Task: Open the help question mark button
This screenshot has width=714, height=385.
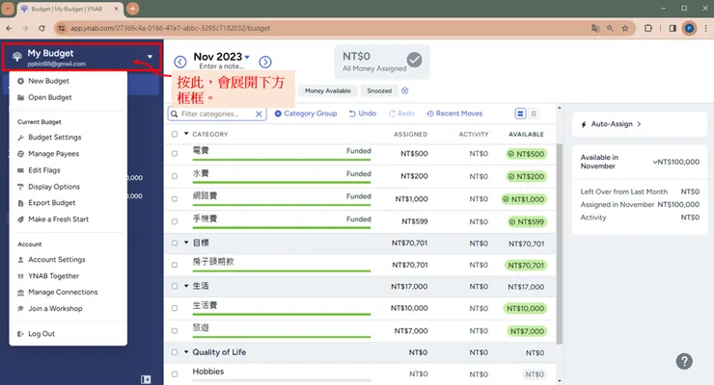Action: 684,361
